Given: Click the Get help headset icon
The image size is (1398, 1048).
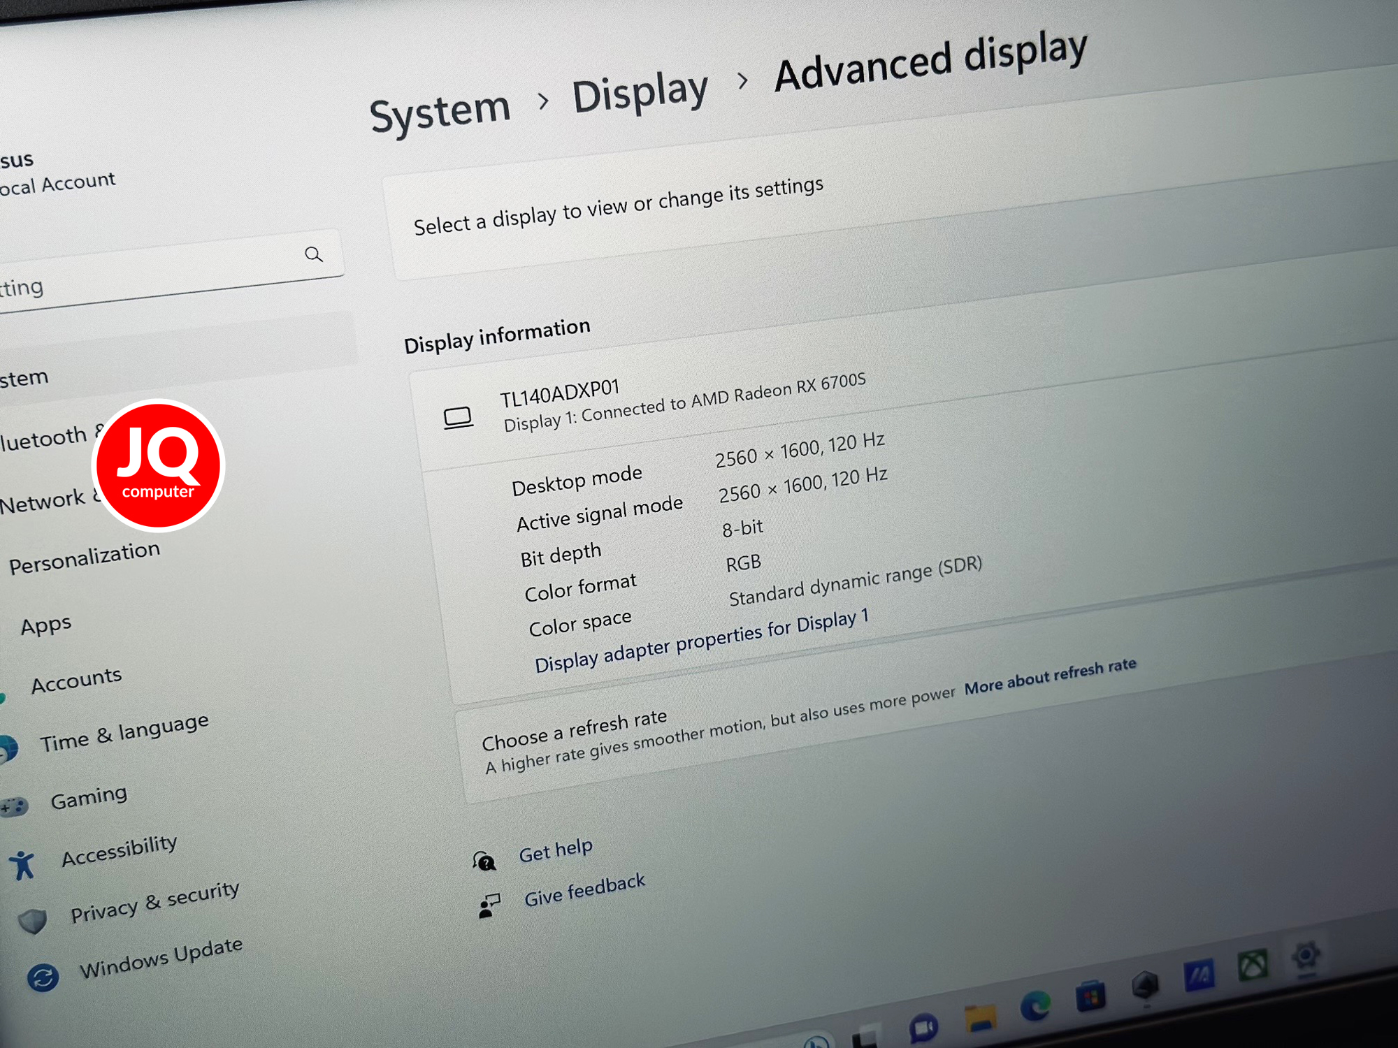Looking at the screenshot, I should click(484, 861).
